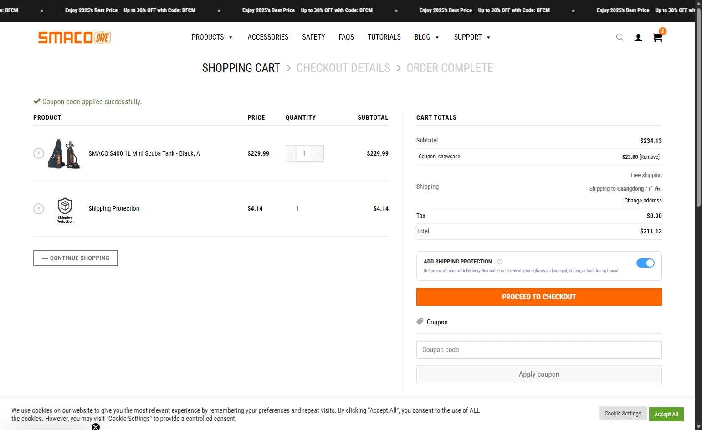
Task: Expand the Blog dropdown menu
Action: [x=427, y=37]
